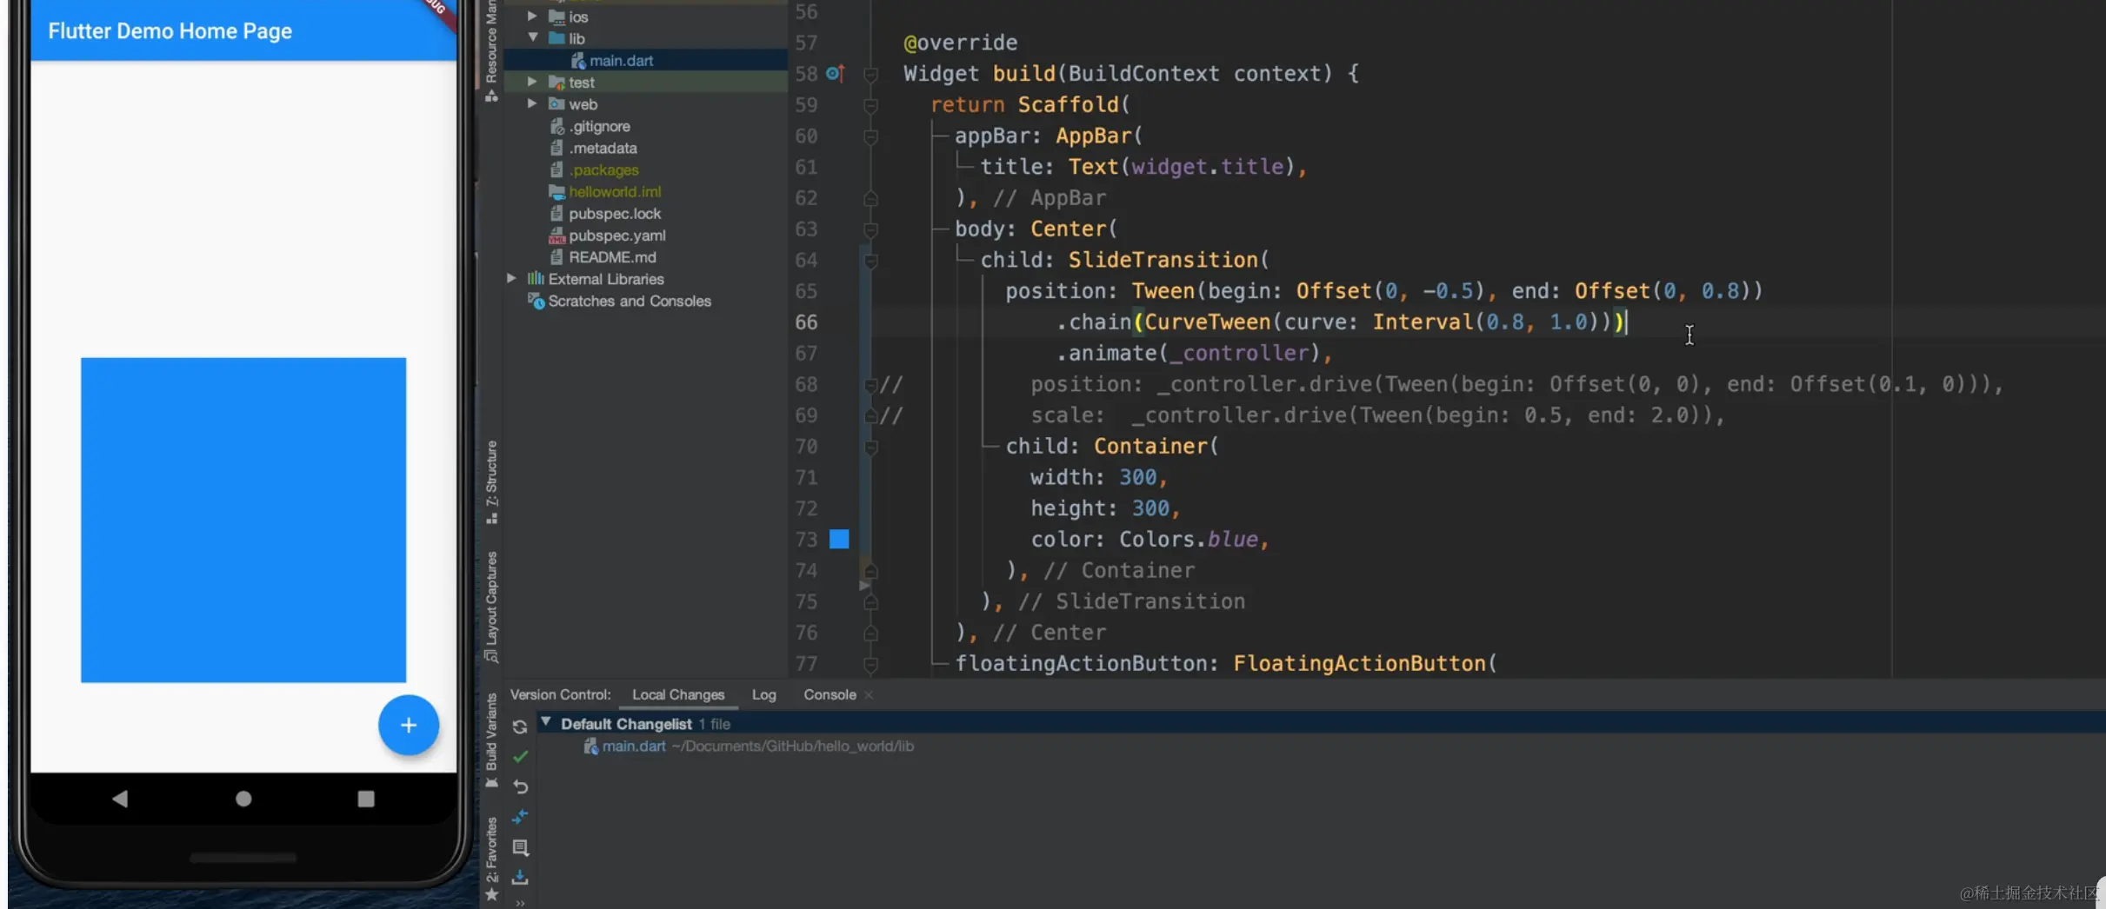Show more version control toolbar actions

point(520,903)
